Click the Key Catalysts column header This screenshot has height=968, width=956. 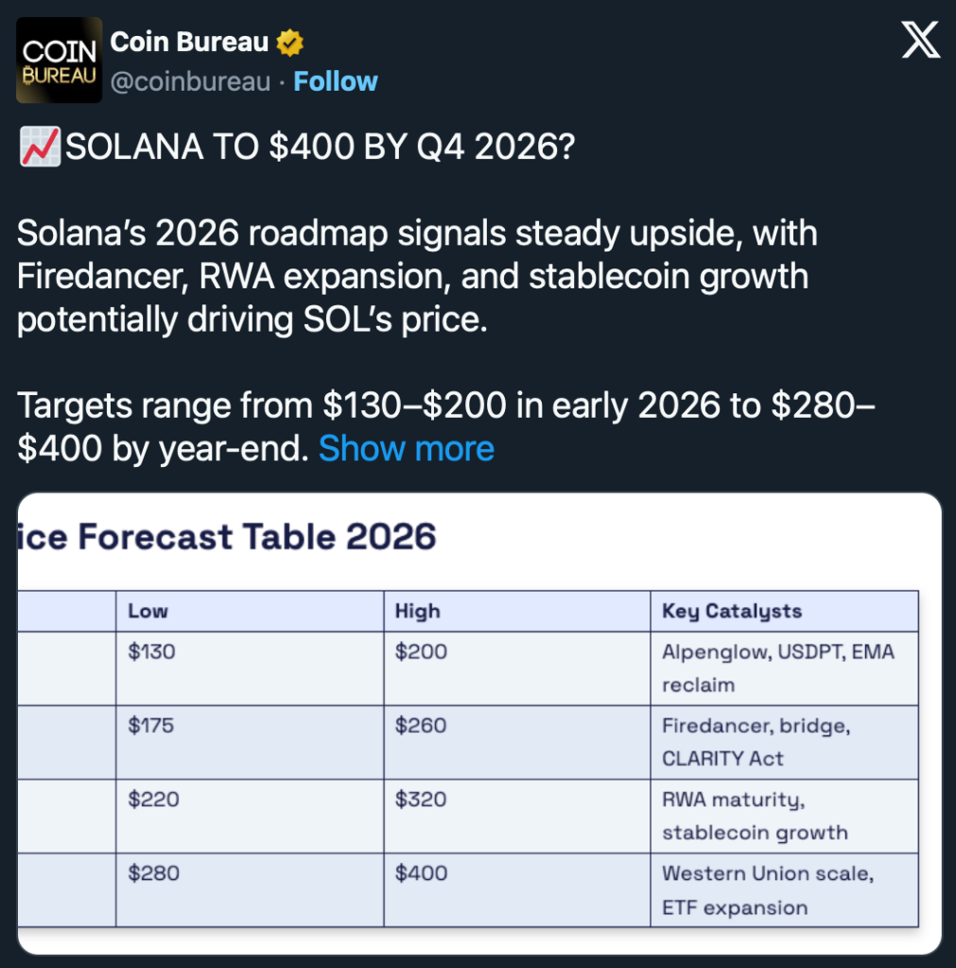(x=732, y=612)
